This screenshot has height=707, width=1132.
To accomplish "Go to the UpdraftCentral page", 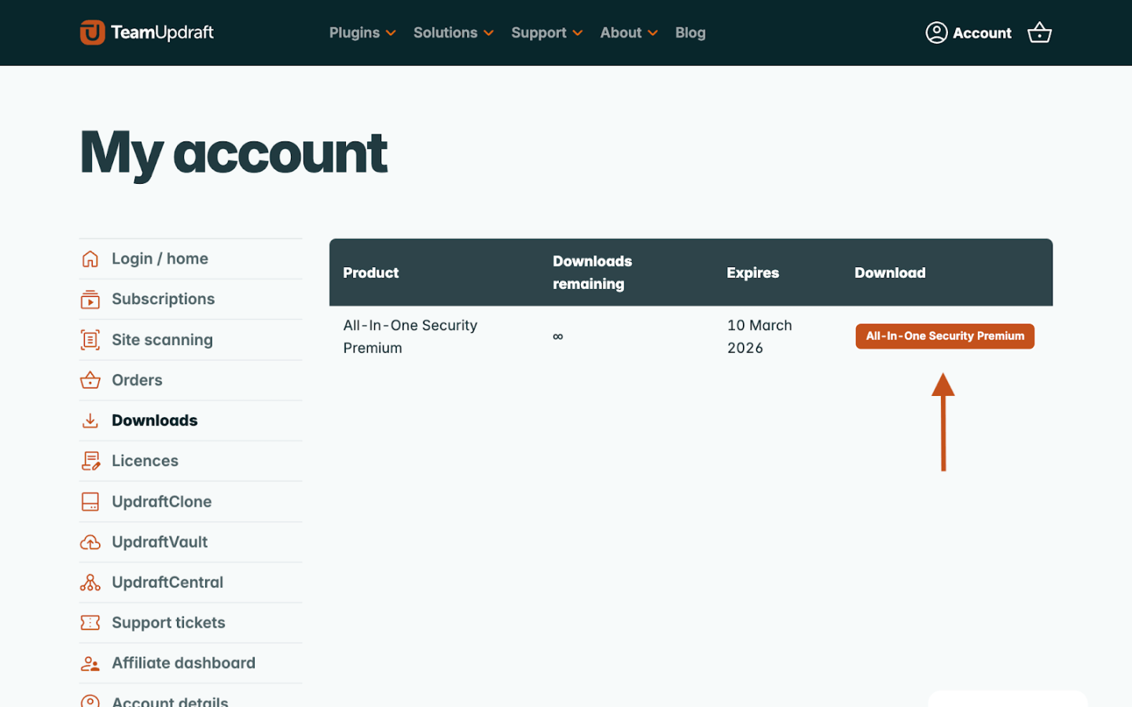I will coord(167,582).
